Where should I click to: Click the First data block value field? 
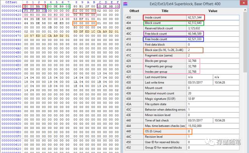213,44
